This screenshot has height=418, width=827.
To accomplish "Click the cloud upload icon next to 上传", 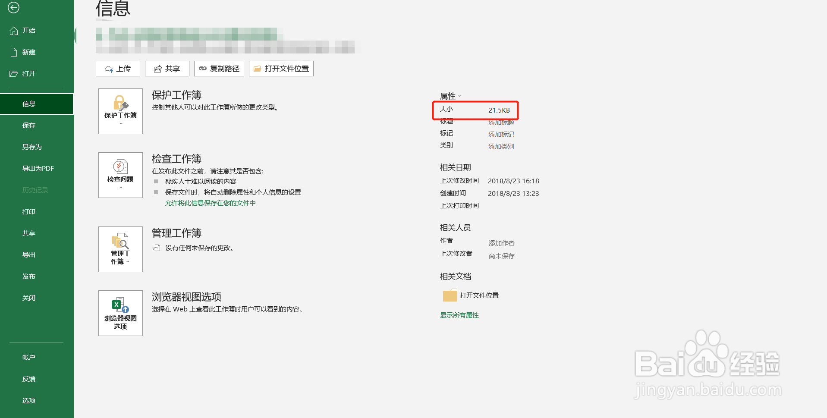I will click(109, 68).
